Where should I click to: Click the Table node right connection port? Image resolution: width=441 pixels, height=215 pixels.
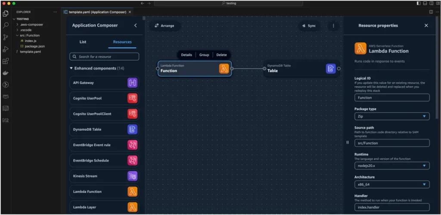pos(339,68)
